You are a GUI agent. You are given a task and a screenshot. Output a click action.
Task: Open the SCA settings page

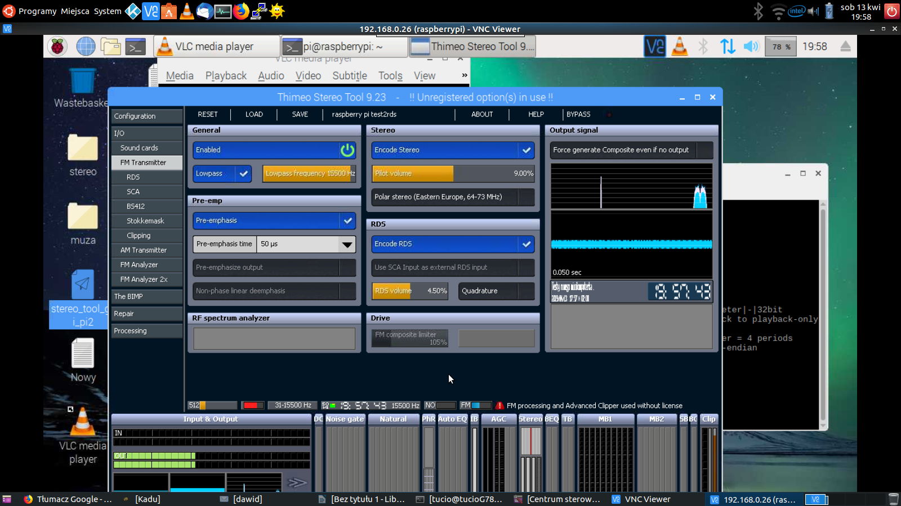pyautogui.click(x=146, y=192)
